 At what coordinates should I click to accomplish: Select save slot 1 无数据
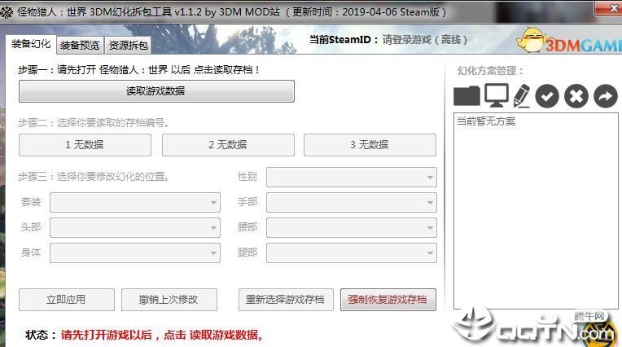[x=85, y=145]
